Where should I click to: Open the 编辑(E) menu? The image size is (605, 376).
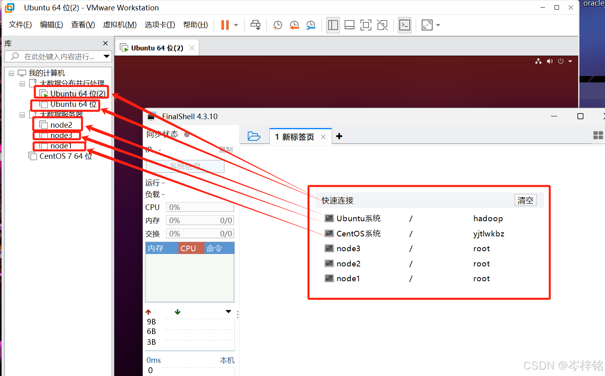pyautogui.click(x=52, y=25)
